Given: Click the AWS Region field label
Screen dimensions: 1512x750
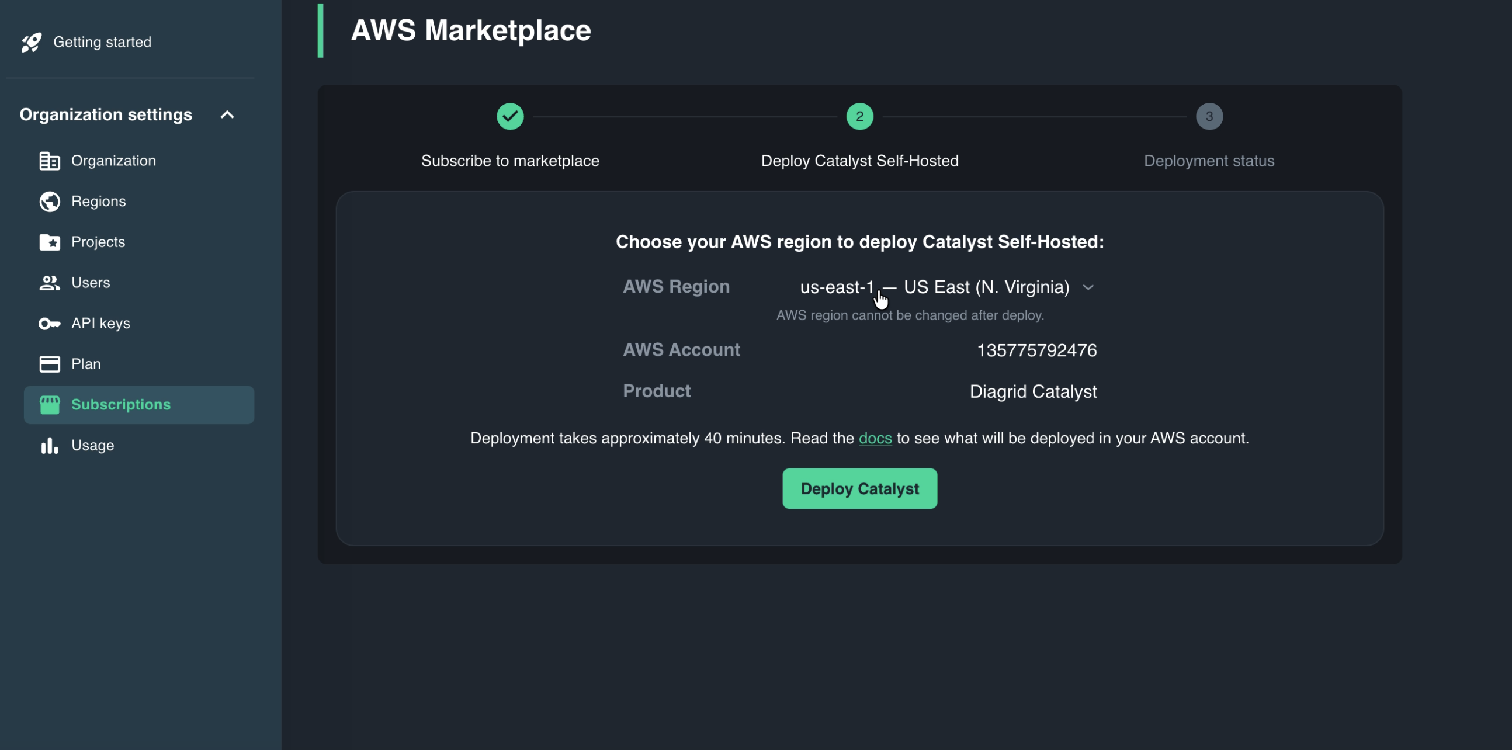Looking at the screenshot, I should coord(676,286).
